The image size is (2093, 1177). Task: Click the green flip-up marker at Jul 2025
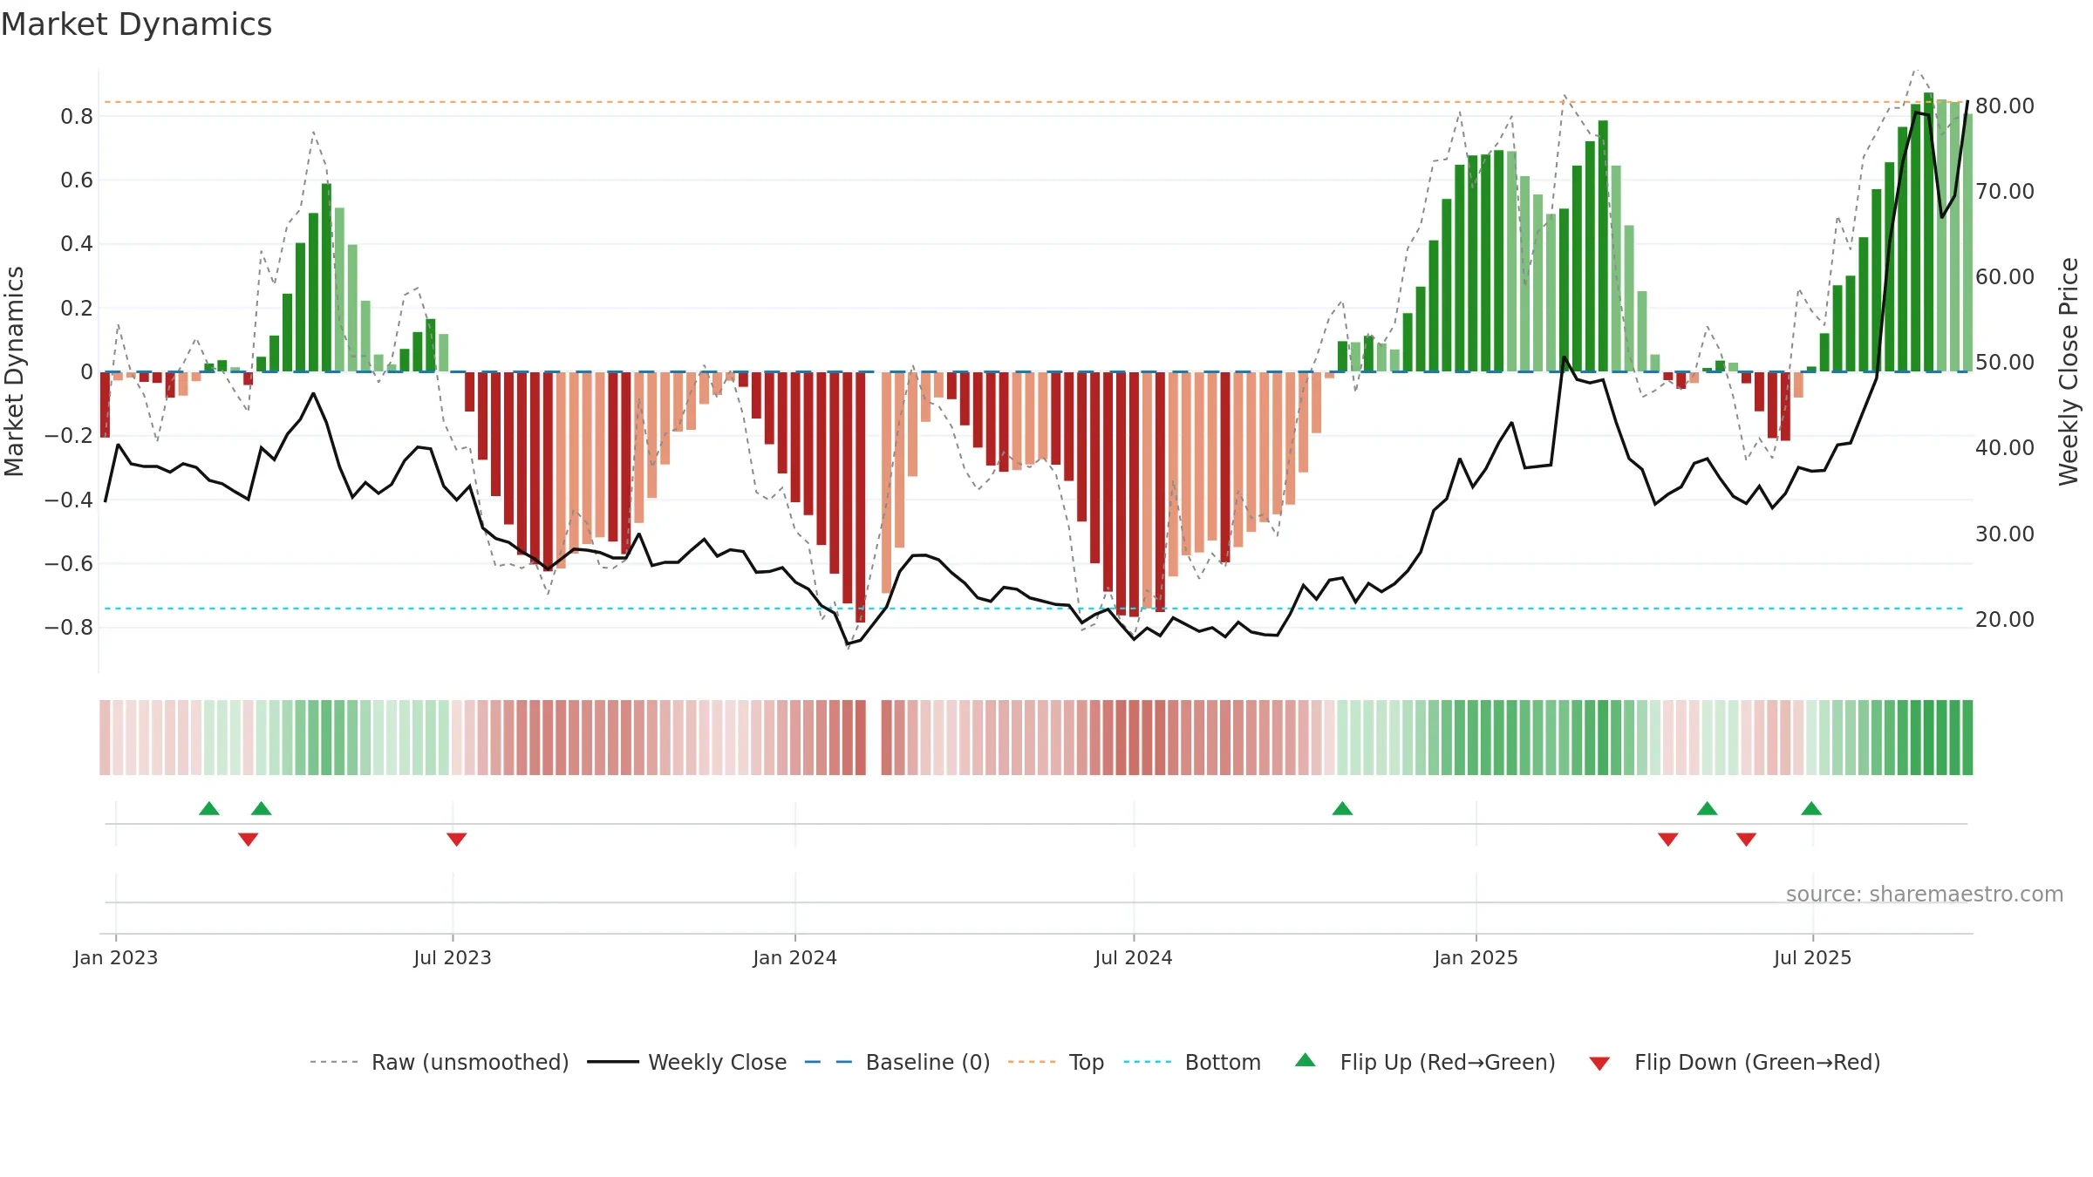1811,808
